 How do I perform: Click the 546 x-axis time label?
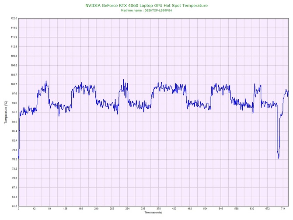221,209
